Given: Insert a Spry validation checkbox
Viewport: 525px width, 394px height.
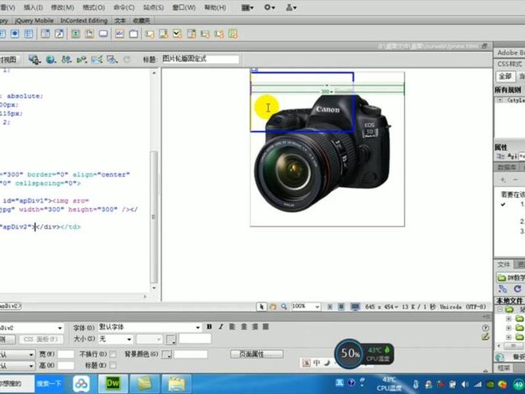Looking at the screenshot, I should 177,33.
